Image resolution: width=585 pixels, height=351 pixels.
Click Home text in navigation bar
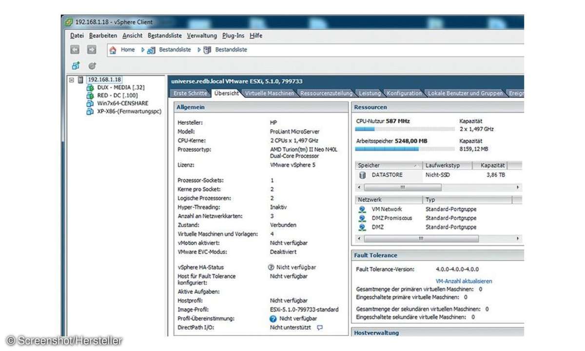(x=128, y=50)
